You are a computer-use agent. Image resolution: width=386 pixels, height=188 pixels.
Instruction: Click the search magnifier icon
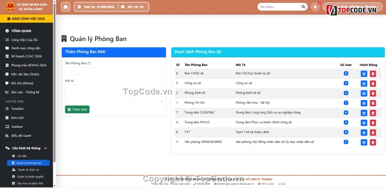pos(303,7)
